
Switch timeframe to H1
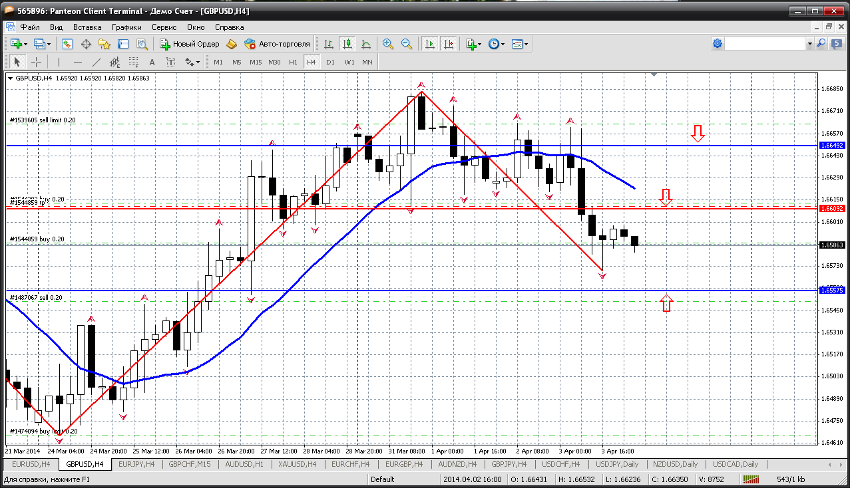pyautogui.click(x=293, y=62)
